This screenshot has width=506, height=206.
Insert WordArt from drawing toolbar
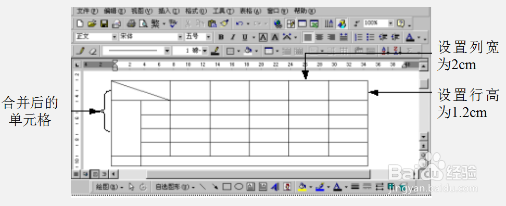click(x=275, y=186)
